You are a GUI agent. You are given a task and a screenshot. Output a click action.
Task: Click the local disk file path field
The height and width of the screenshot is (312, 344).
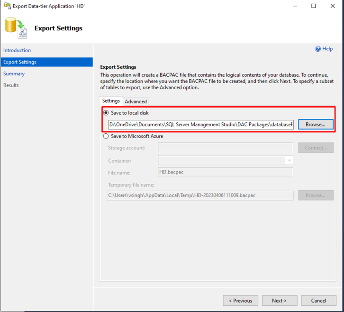200,124
